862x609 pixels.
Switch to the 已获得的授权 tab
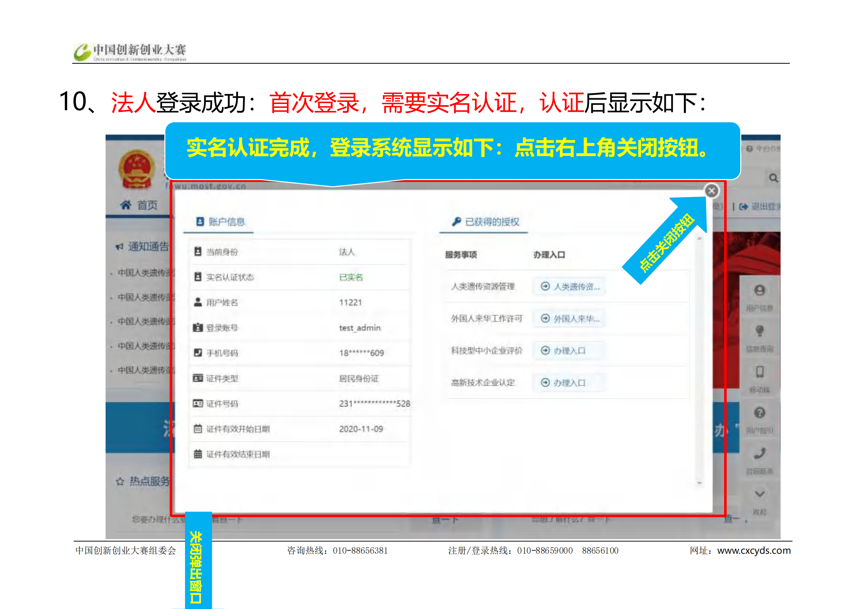pos(485,222)
